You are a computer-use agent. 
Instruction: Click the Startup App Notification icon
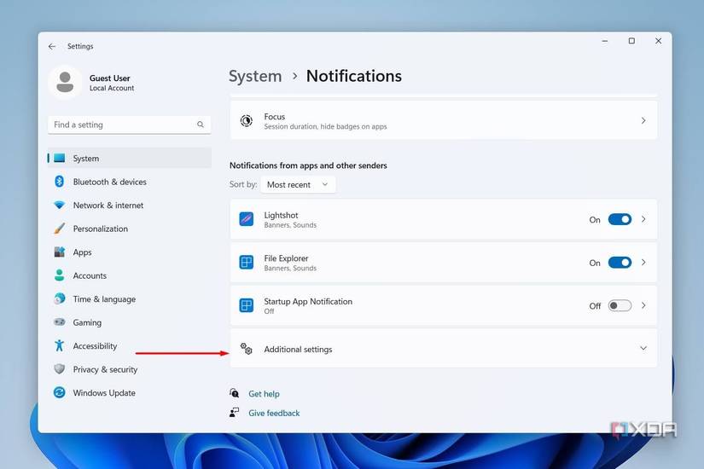[246, 305]
